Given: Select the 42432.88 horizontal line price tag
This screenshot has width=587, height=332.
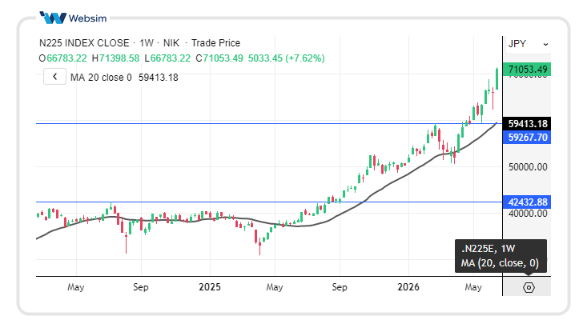Looking at the screenshot, I should (x=527, y=202).
